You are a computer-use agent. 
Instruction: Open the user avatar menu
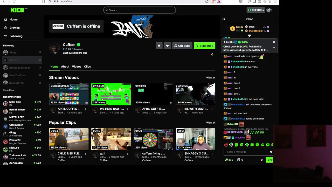pos(269,10)
